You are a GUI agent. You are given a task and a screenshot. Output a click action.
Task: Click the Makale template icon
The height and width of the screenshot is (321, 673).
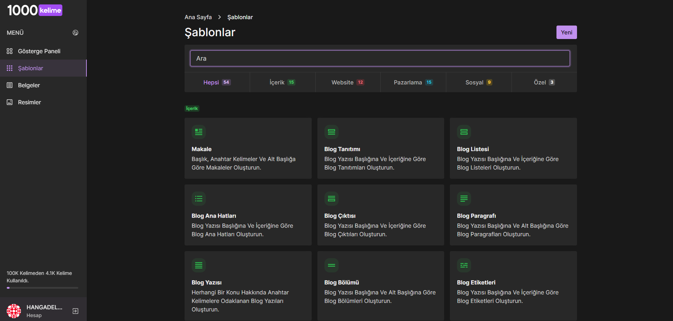[199, 132]
